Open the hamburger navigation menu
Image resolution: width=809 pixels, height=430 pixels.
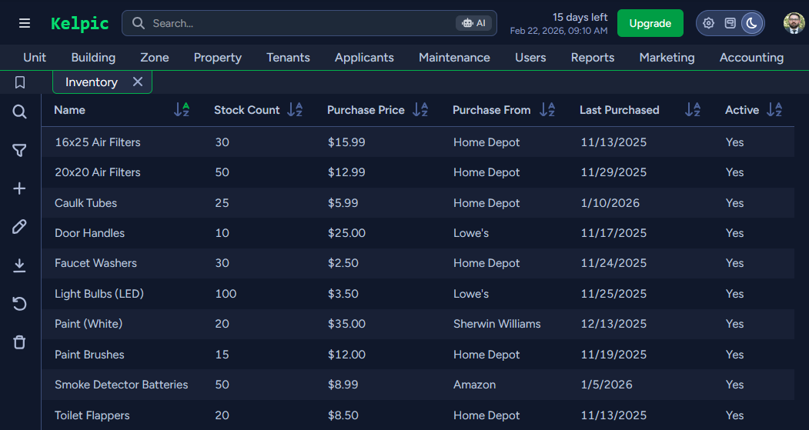point(25,23)
